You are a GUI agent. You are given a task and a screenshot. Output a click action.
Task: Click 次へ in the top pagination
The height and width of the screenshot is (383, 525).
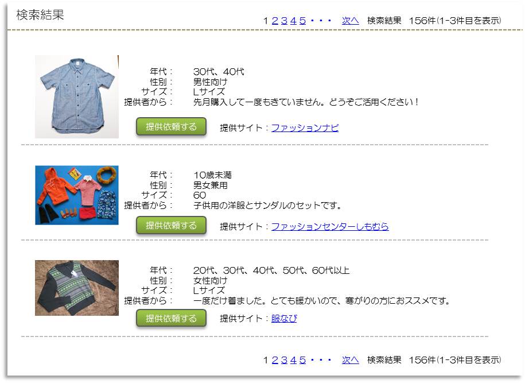coord(350,21)
